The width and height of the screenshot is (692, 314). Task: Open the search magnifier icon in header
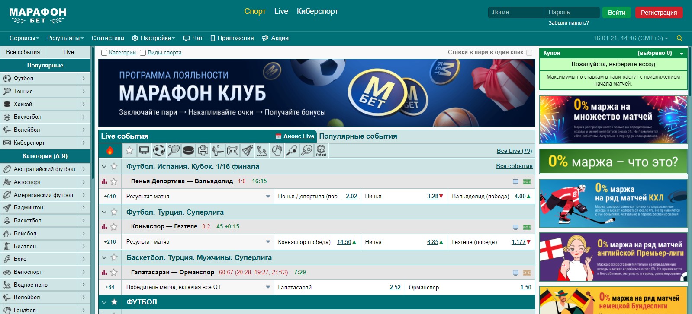(x=679, y=38)
